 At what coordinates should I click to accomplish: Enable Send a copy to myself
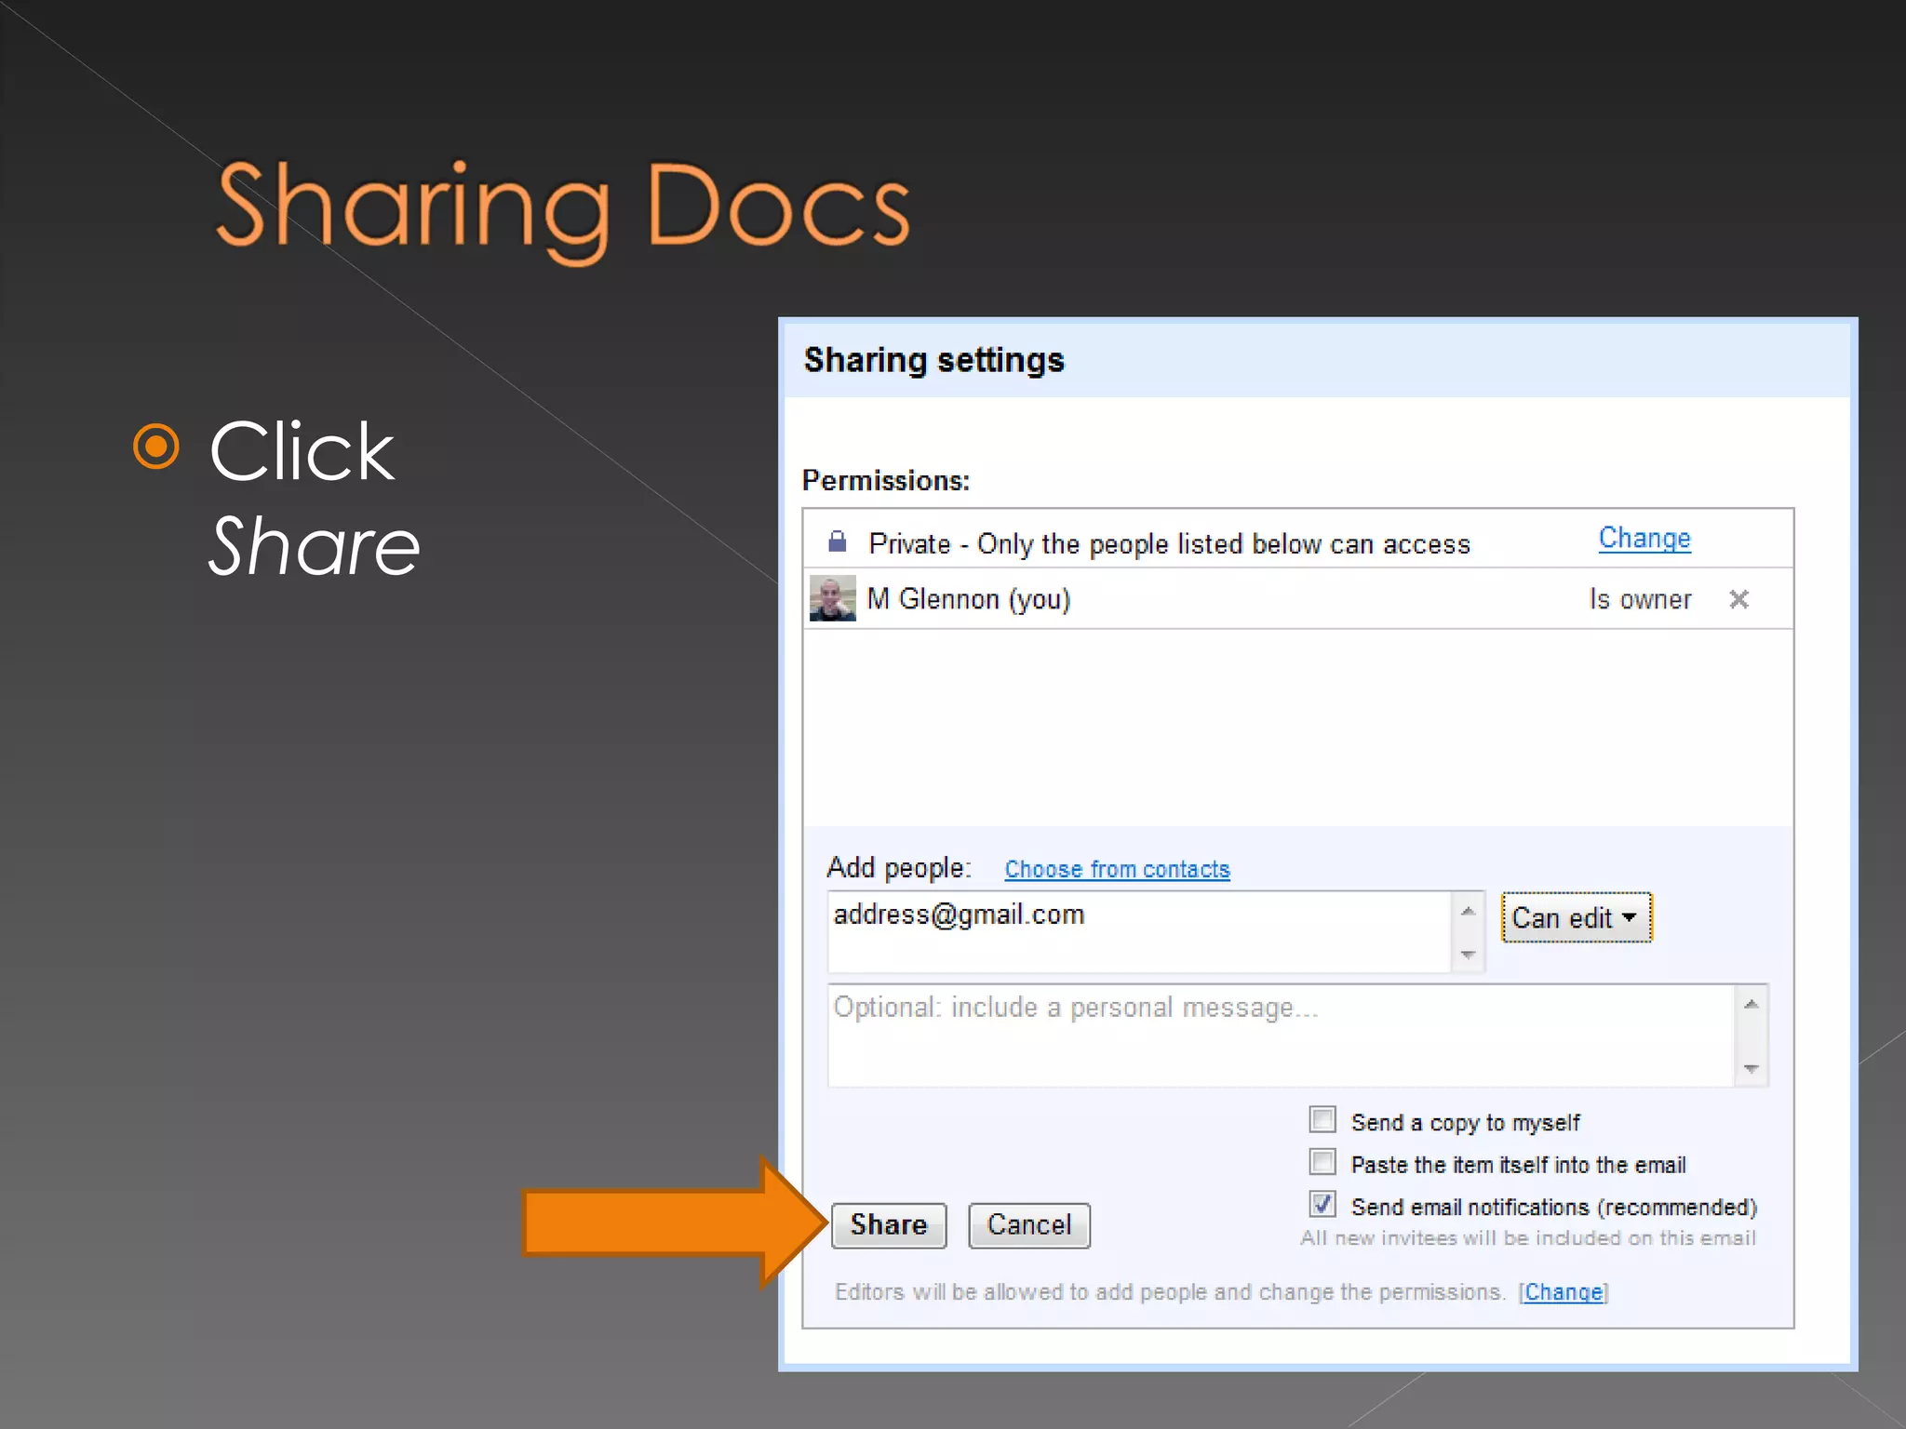[1322, 1119]
